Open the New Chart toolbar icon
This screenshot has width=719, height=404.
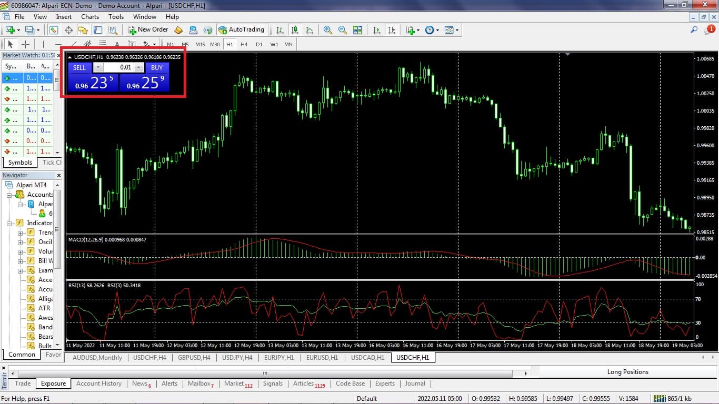[x=10, y=30]
